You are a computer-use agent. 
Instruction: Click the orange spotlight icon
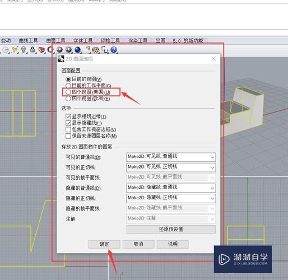pyautogui.click(x=88, y=49)
